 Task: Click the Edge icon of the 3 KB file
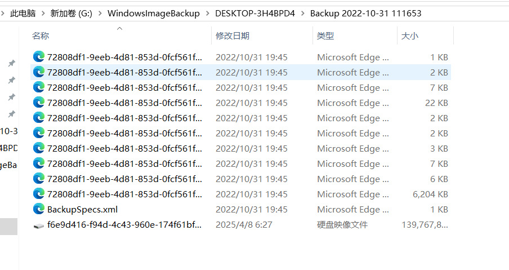point(39,148)
